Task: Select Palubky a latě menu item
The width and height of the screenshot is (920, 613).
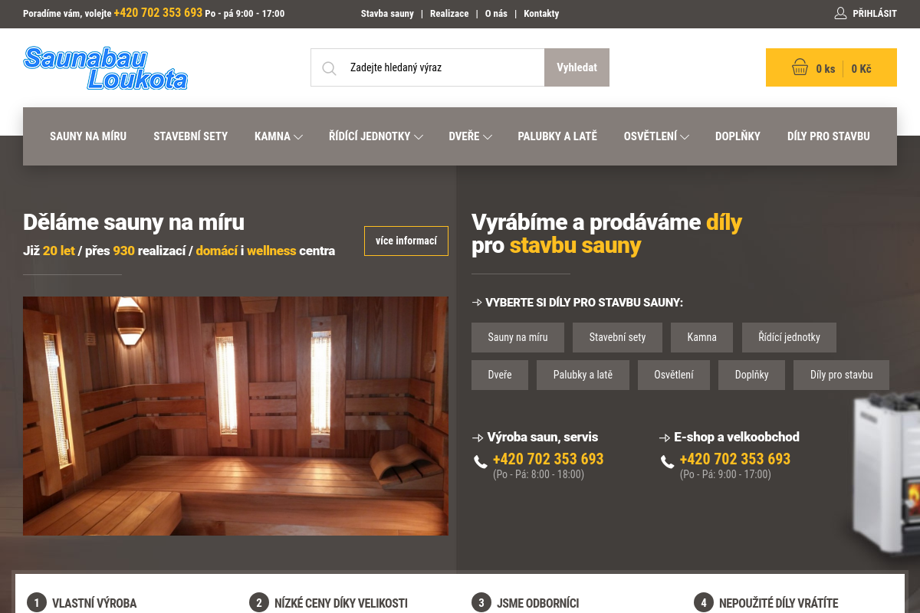Action: 557,136
